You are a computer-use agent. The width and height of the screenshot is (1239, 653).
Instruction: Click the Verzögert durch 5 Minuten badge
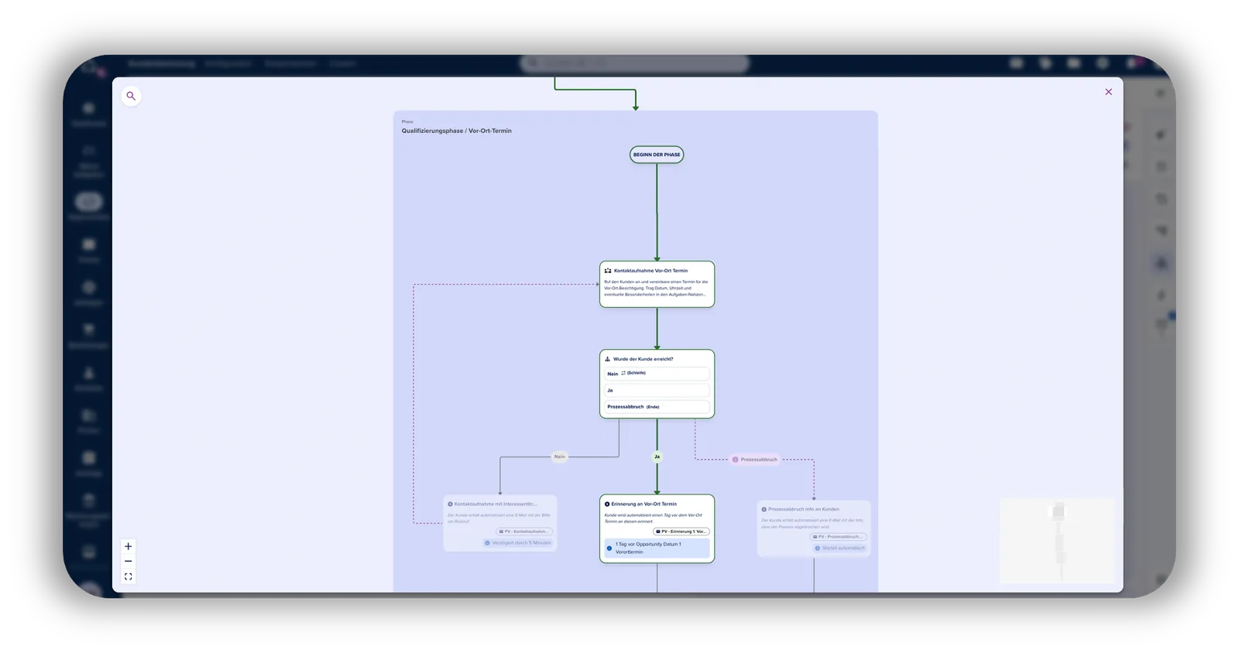[517, 543]
